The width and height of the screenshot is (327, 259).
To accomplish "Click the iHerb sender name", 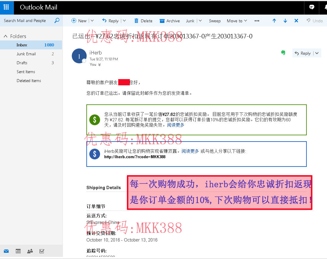I will (96, 53).
